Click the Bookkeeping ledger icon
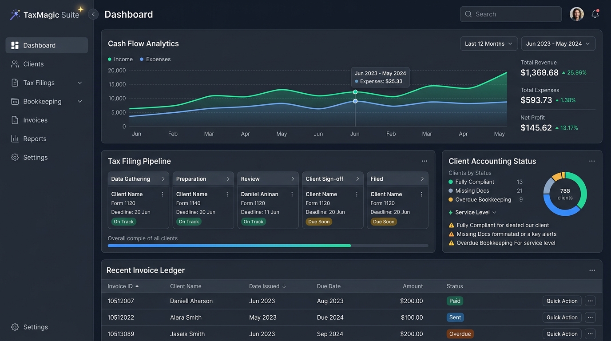The image size is (611, 341). click(15, 101)
